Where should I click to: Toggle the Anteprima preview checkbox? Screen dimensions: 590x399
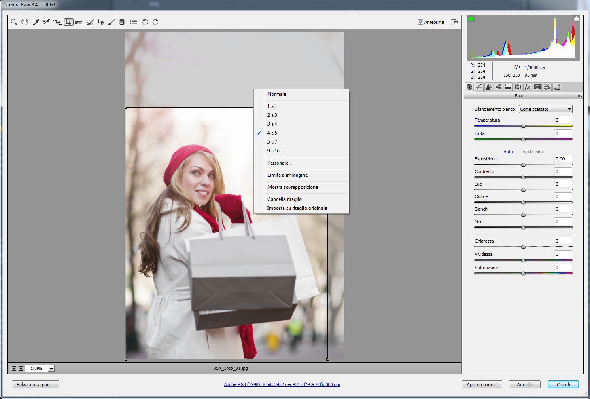420,22
